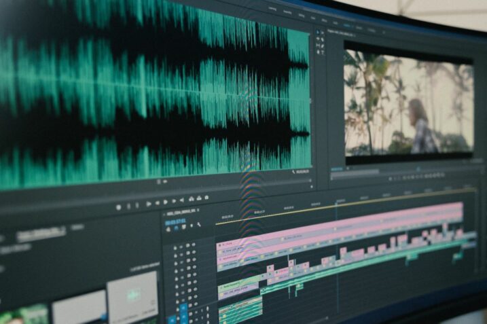Toggle lock on topmost video track
Image resolution: width=487 pixels, height=324 pixels.
coord(175,247)
